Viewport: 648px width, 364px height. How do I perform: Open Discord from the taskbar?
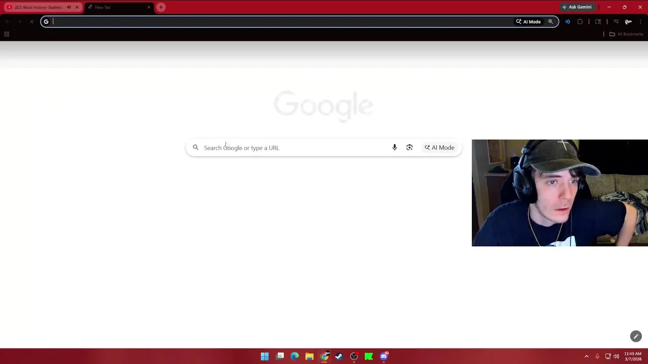tap(384, 356)
